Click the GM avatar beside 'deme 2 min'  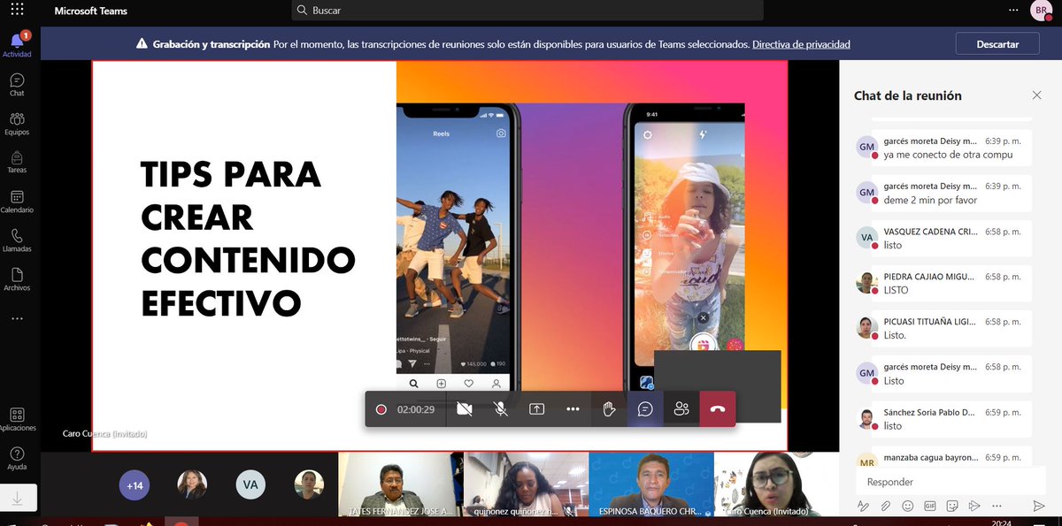867,192
